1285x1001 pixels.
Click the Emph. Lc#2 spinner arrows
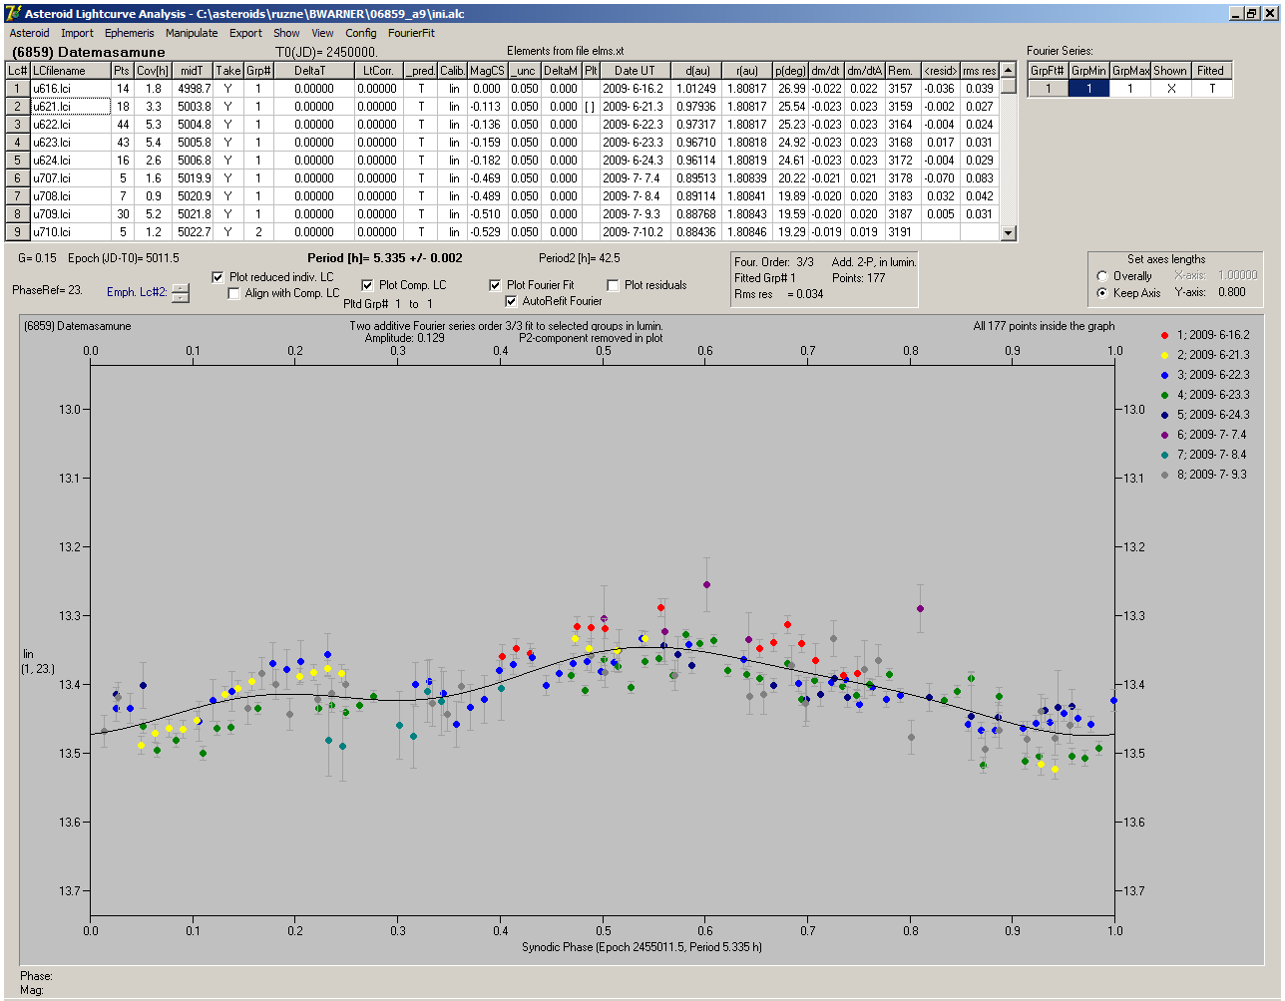point(180,293)
